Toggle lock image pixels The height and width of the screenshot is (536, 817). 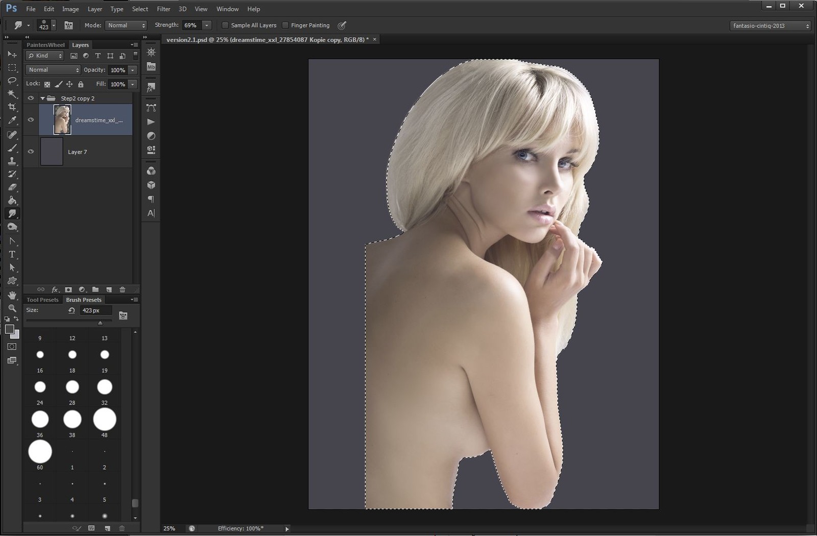click(58, 84)
